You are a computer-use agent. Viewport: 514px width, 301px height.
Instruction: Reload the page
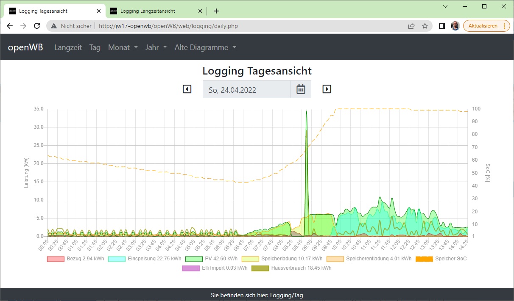[x=37, y=26]
